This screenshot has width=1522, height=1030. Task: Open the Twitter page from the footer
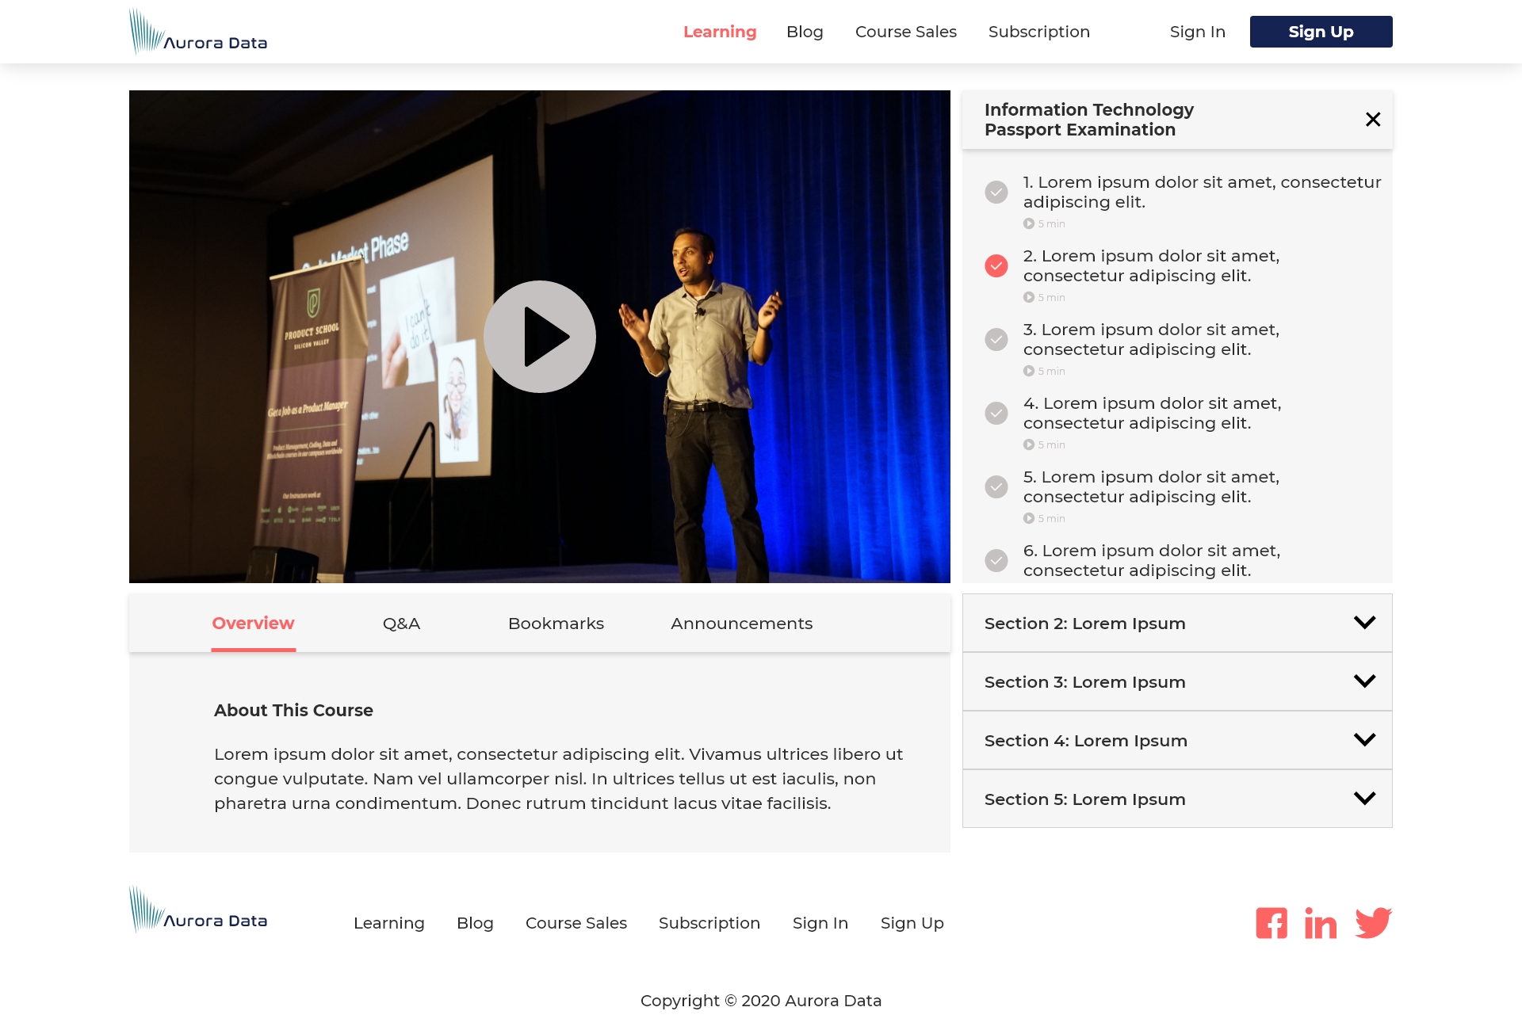(x=1373, y=923)
